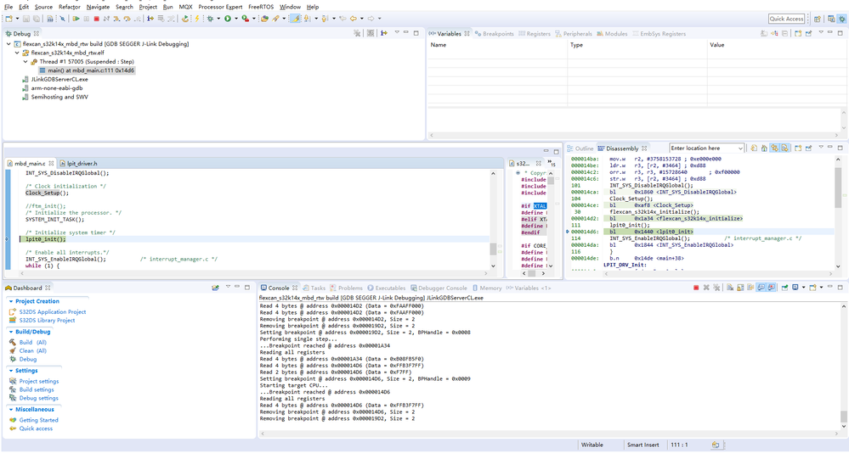Click Refresh View icon in Disassembly panel
The image size is (849, 459).
(754, 148)
